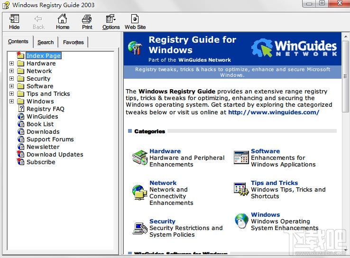The width and height of the screenshot is (350, 258).
Task: Expand the Network tree node
Action: [x=11, y=71]
